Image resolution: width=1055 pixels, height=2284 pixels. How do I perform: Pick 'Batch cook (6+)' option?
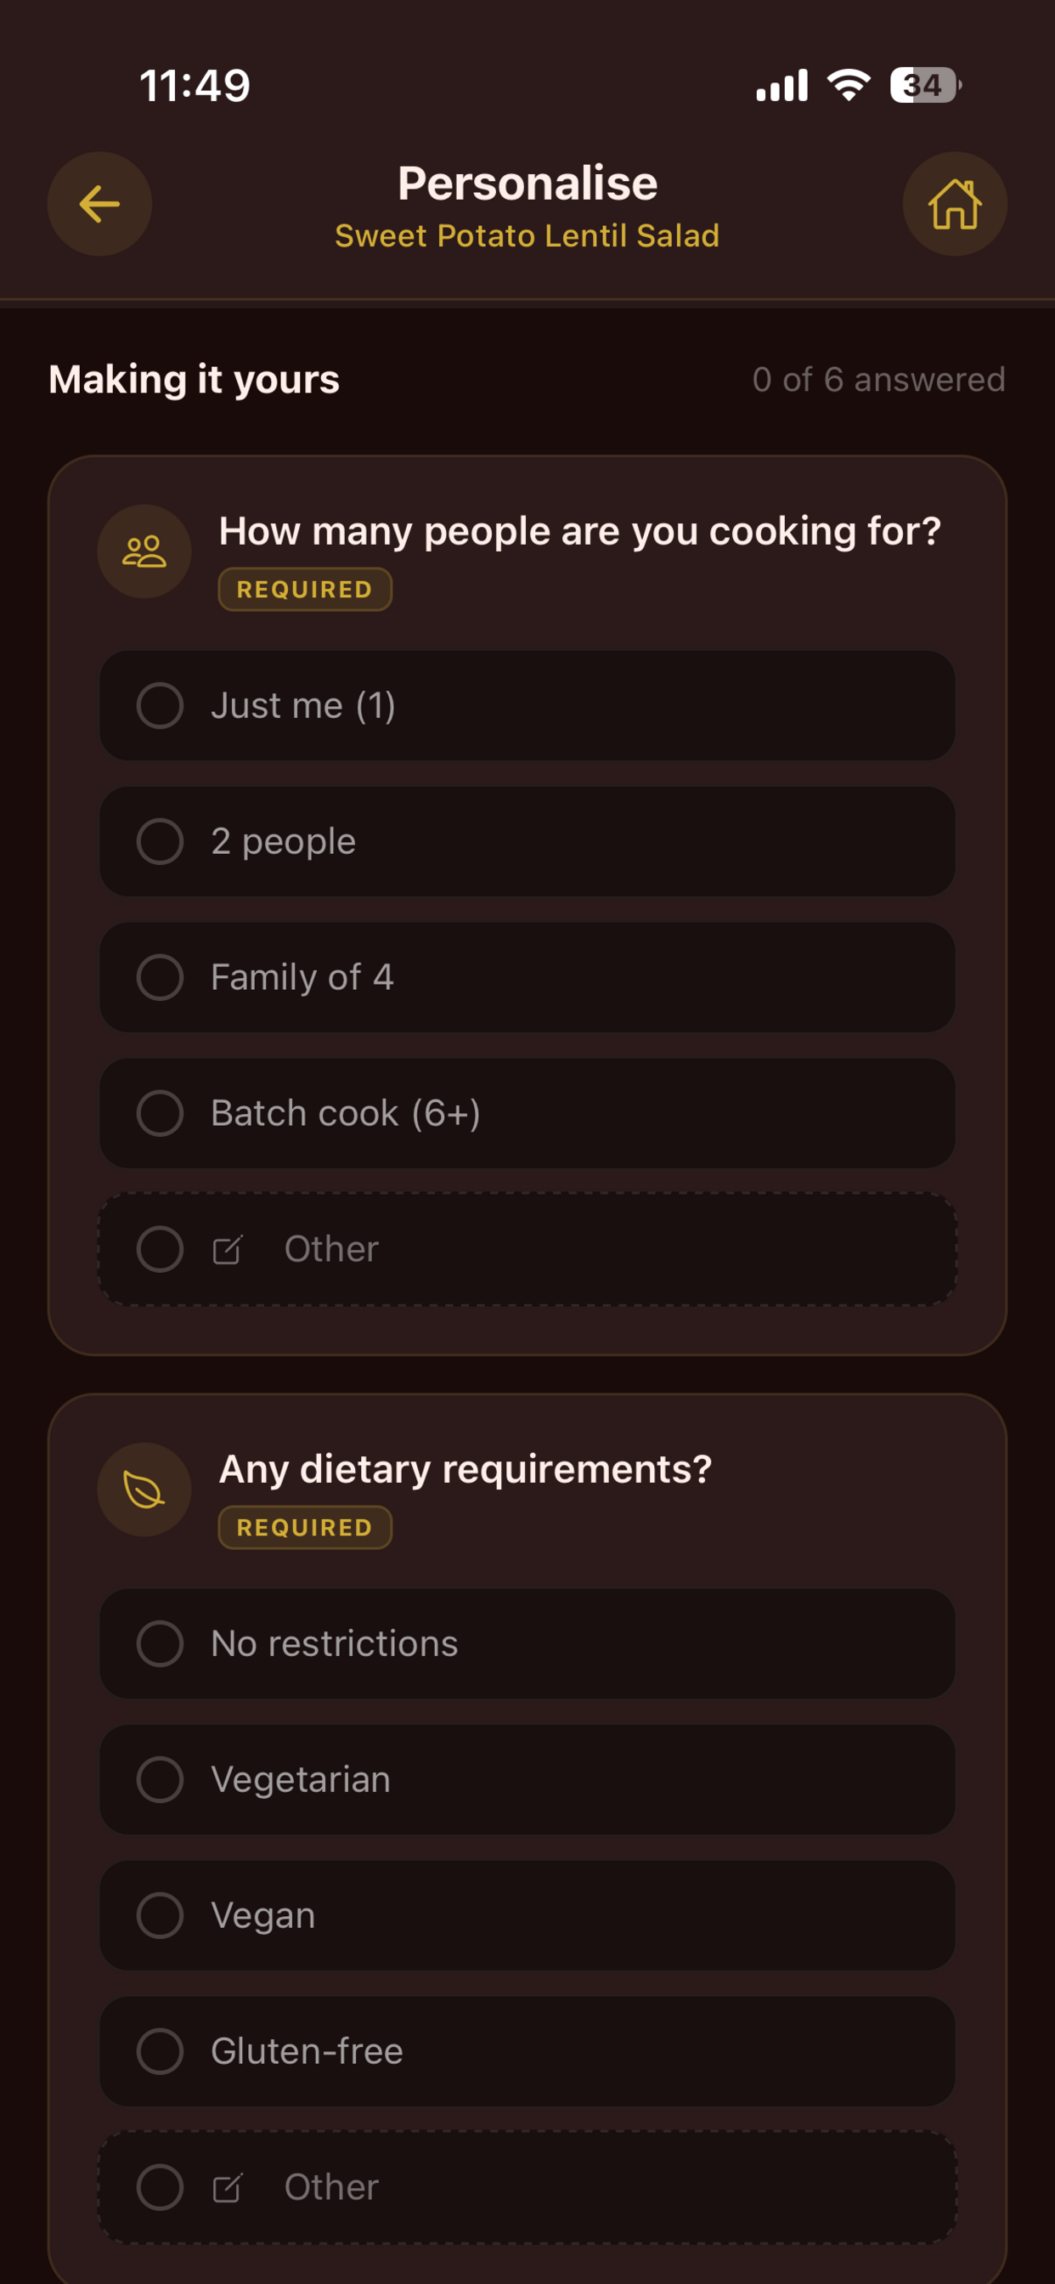[527, 1113]
